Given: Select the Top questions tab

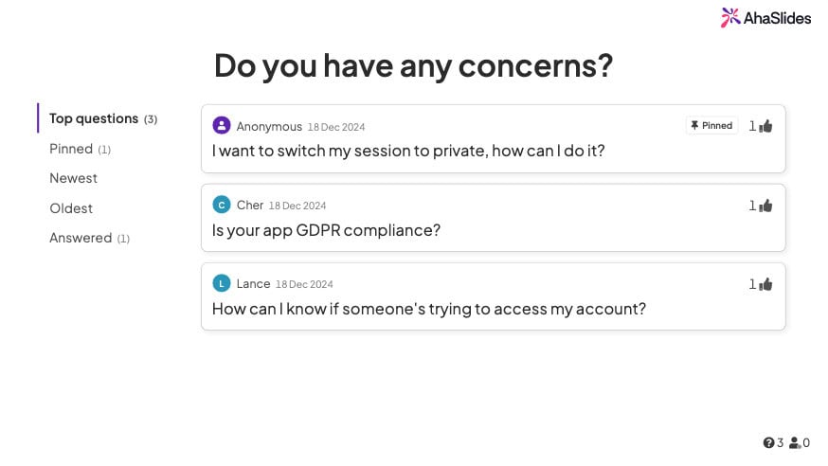Looking at the screenshot, I should click(x=94, y=118).
